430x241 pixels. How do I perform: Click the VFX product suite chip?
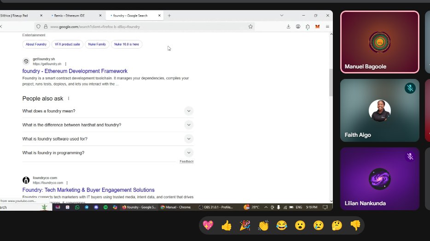(67, 45)
